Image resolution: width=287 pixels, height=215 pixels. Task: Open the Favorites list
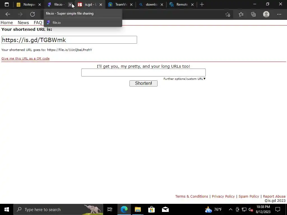point(241,14)
